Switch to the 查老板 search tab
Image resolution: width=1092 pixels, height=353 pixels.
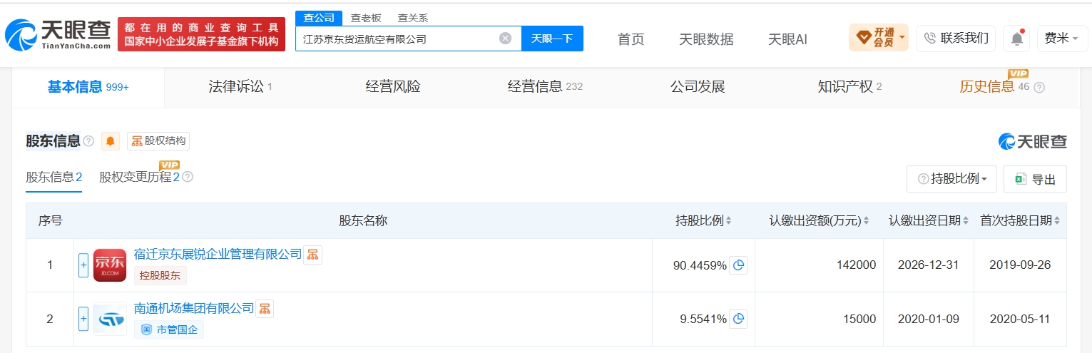coord(364,19)
